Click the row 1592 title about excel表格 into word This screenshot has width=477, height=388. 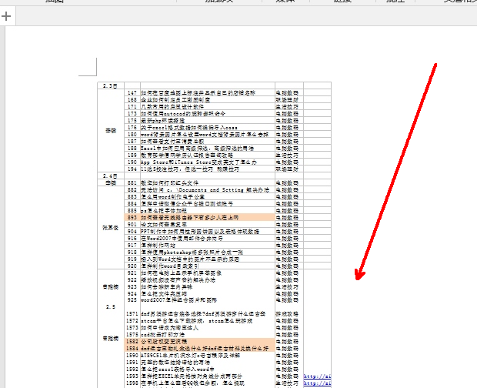pos(178,370)
